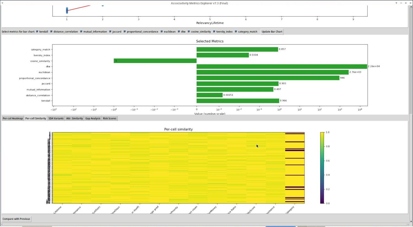This screenshot has height=227, width=413.
Task: Select the Attr. Similarity tab
Action: pos(74,118)
